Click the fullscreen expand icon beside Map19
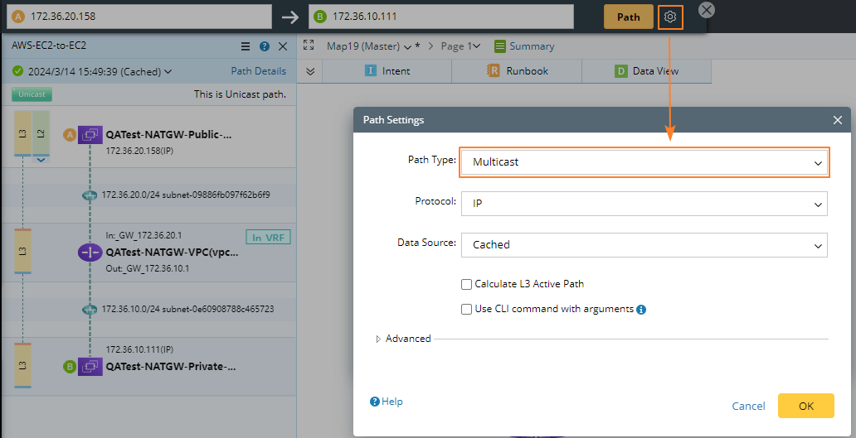This screenshot has height=438, width=856. [x=309, y=46]
